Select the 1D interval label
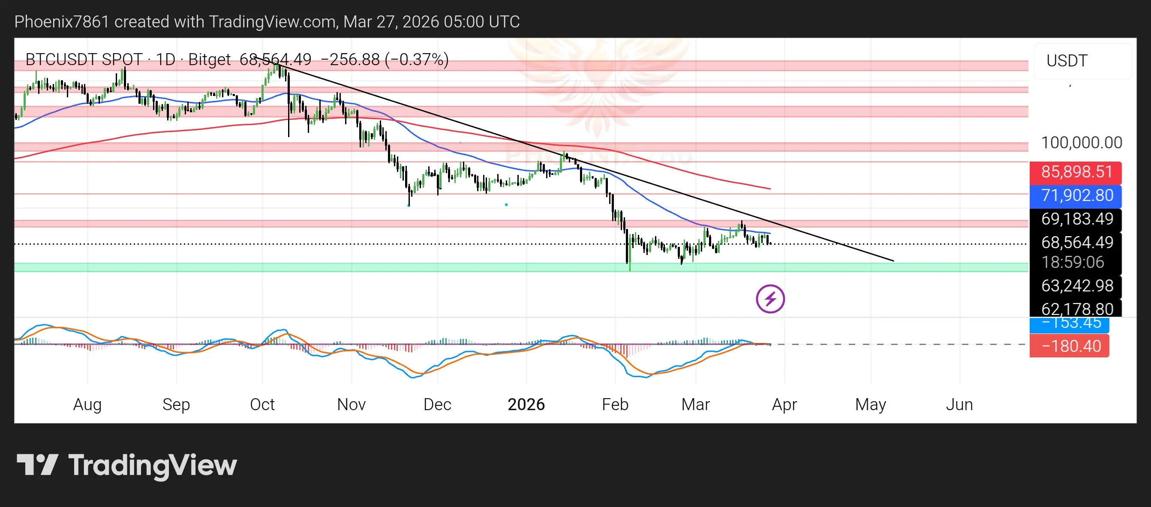This screenshot has height=507, width=1151. click(165, 60)
